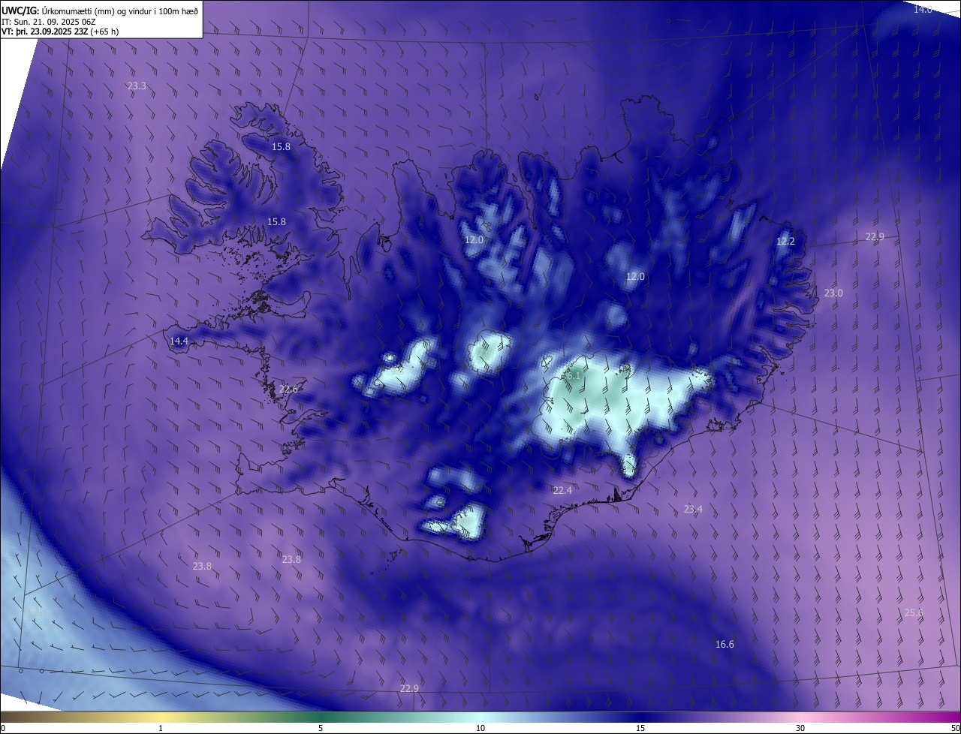The height and width of the screenshot is (734, 961).
Task: Click the color scale tick label "15"
Action: click(x=640, y=729)
